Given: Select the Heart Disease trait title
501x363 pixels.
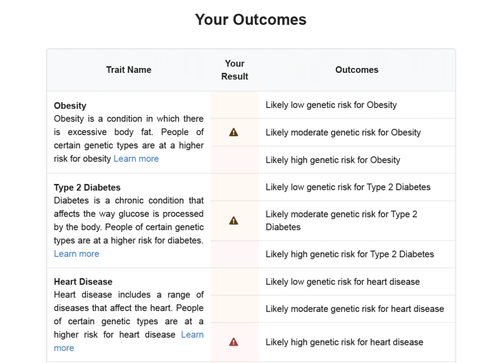Looking at the screenshot, I should pyautogui.click(x=83, y=281).
